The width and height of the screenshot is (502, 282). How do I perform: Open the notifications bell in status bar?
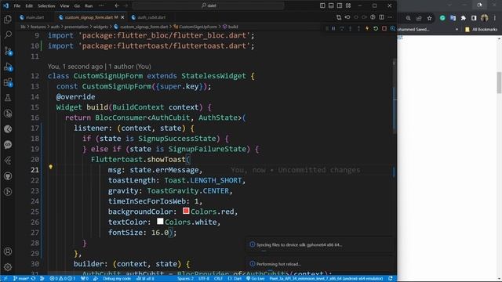[x=391, y=279]
